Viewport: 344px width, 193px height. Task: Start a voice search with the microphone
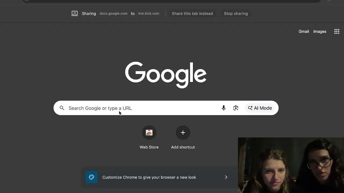pyautogui.click(x=224, y=108)
